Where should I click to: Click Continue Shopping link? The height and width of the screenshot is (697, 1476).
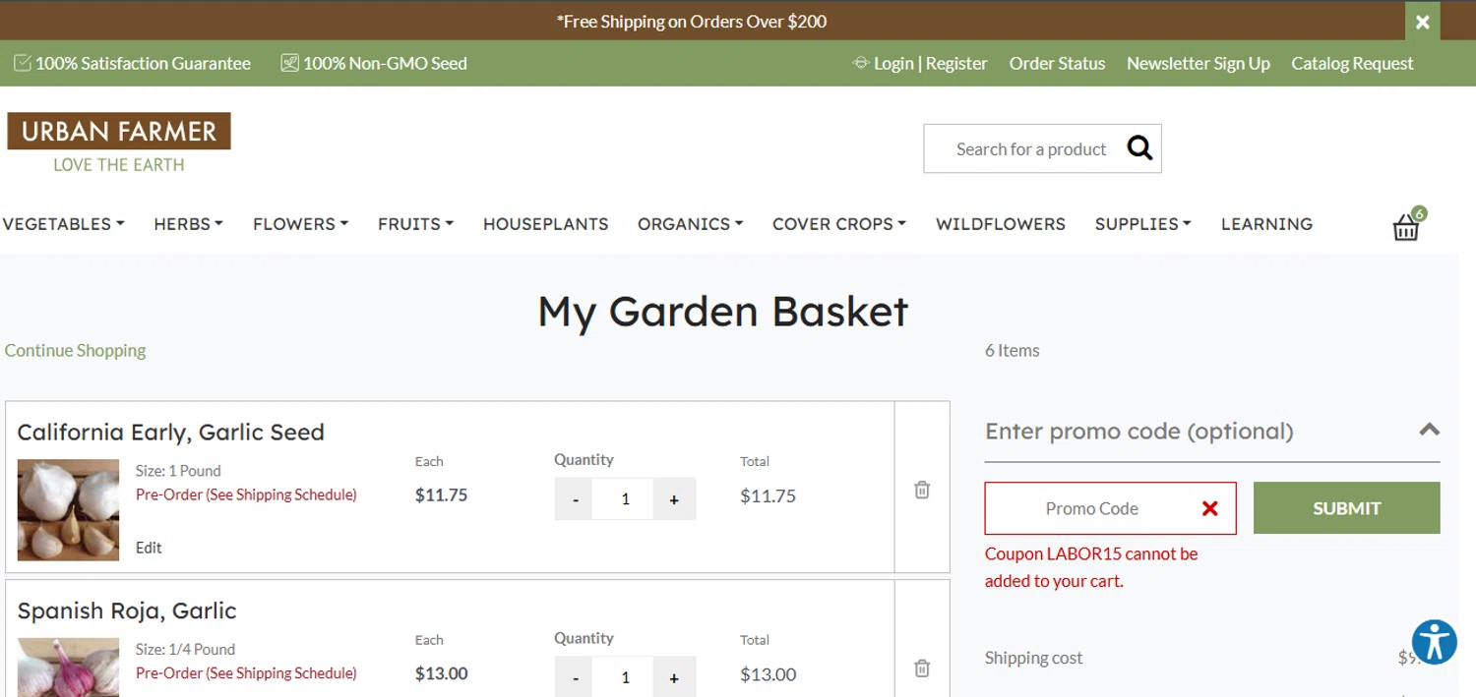tap(75, 351)
